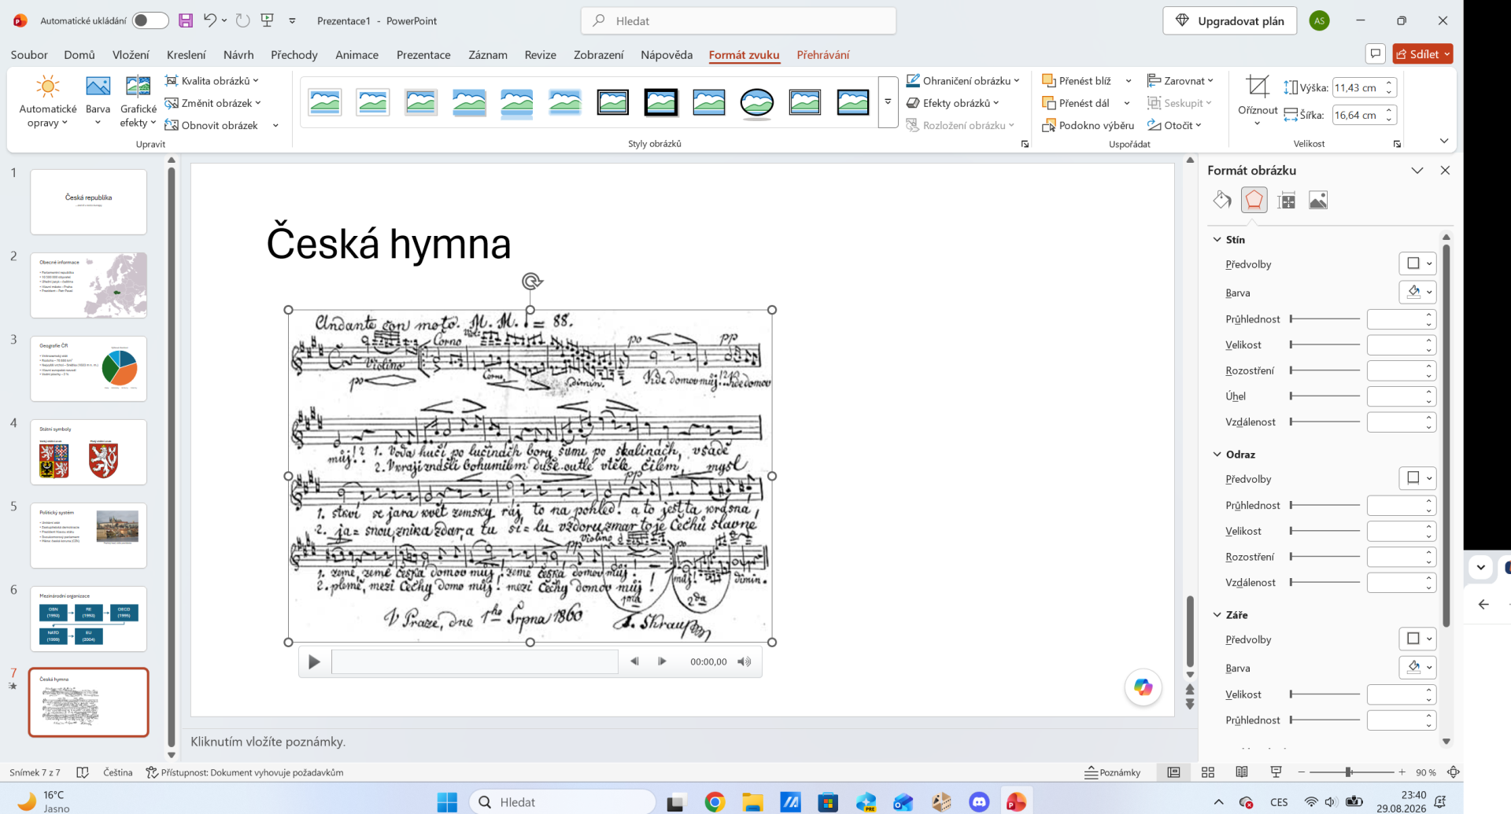Image resolution: width=1511 pixels, height=814 pixels.
Task: Open Otočit rotate dropdown
Action: coord(1174,125)
